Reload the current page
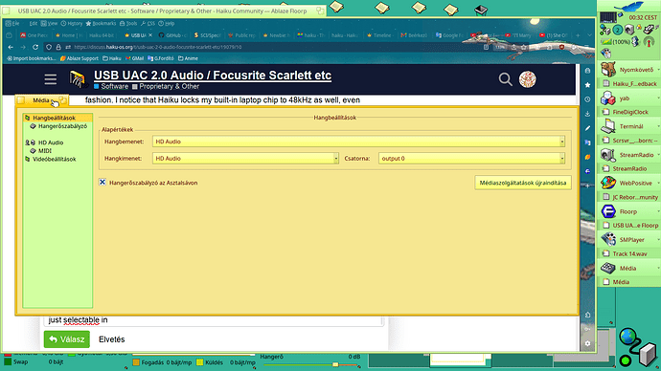 point(35,47)
